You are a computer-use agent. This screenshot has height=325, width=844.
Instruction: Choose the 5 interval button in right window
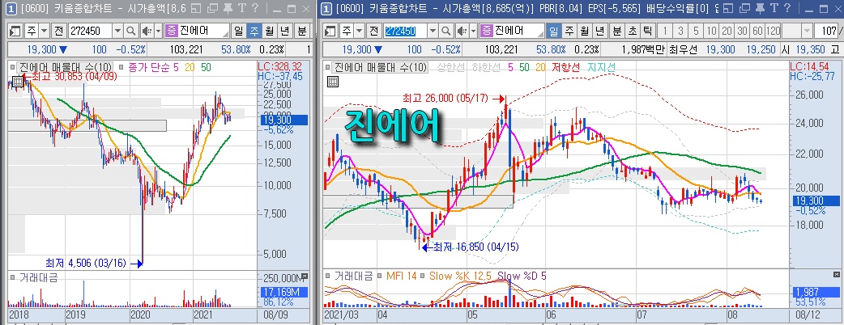(x=696, y=31)
